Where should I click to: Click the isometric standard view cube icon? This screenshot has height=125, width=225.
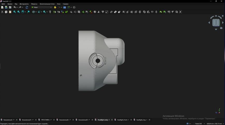(23, 12)
